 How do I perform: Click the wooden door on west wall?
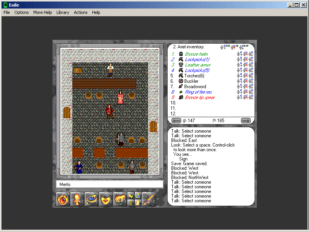pos(66,113)
